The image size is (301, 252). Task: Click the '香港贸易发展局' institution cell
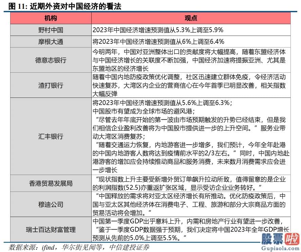coord(51,183)
